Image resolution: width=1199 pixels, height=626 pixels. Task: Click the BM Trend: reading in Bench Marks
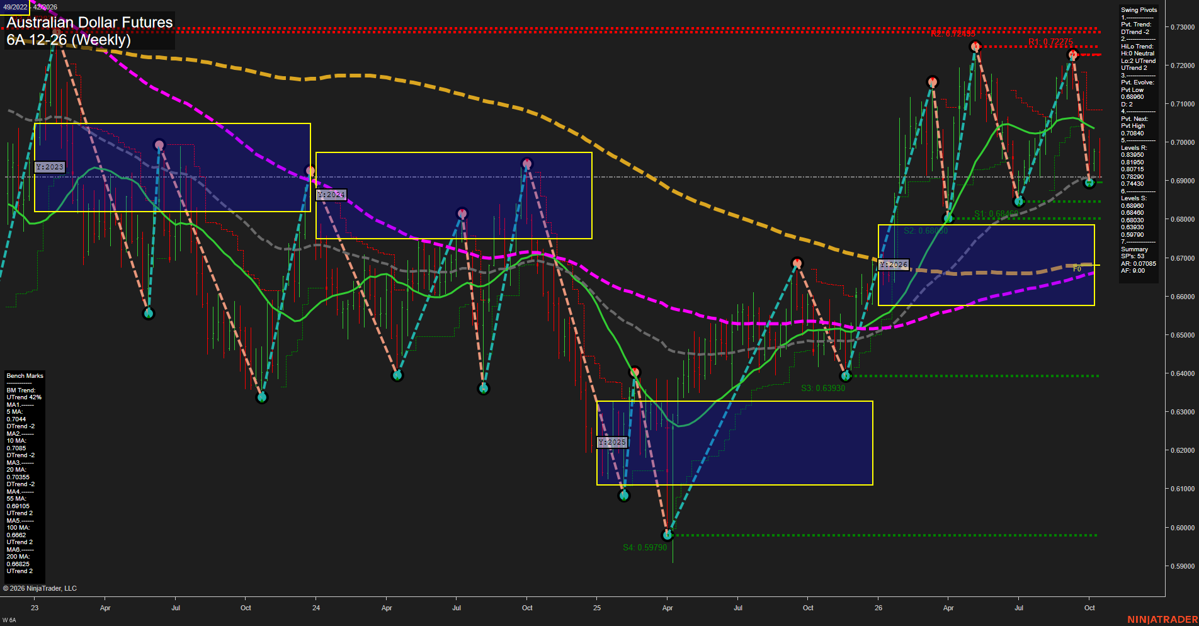[x=21, y=390]
